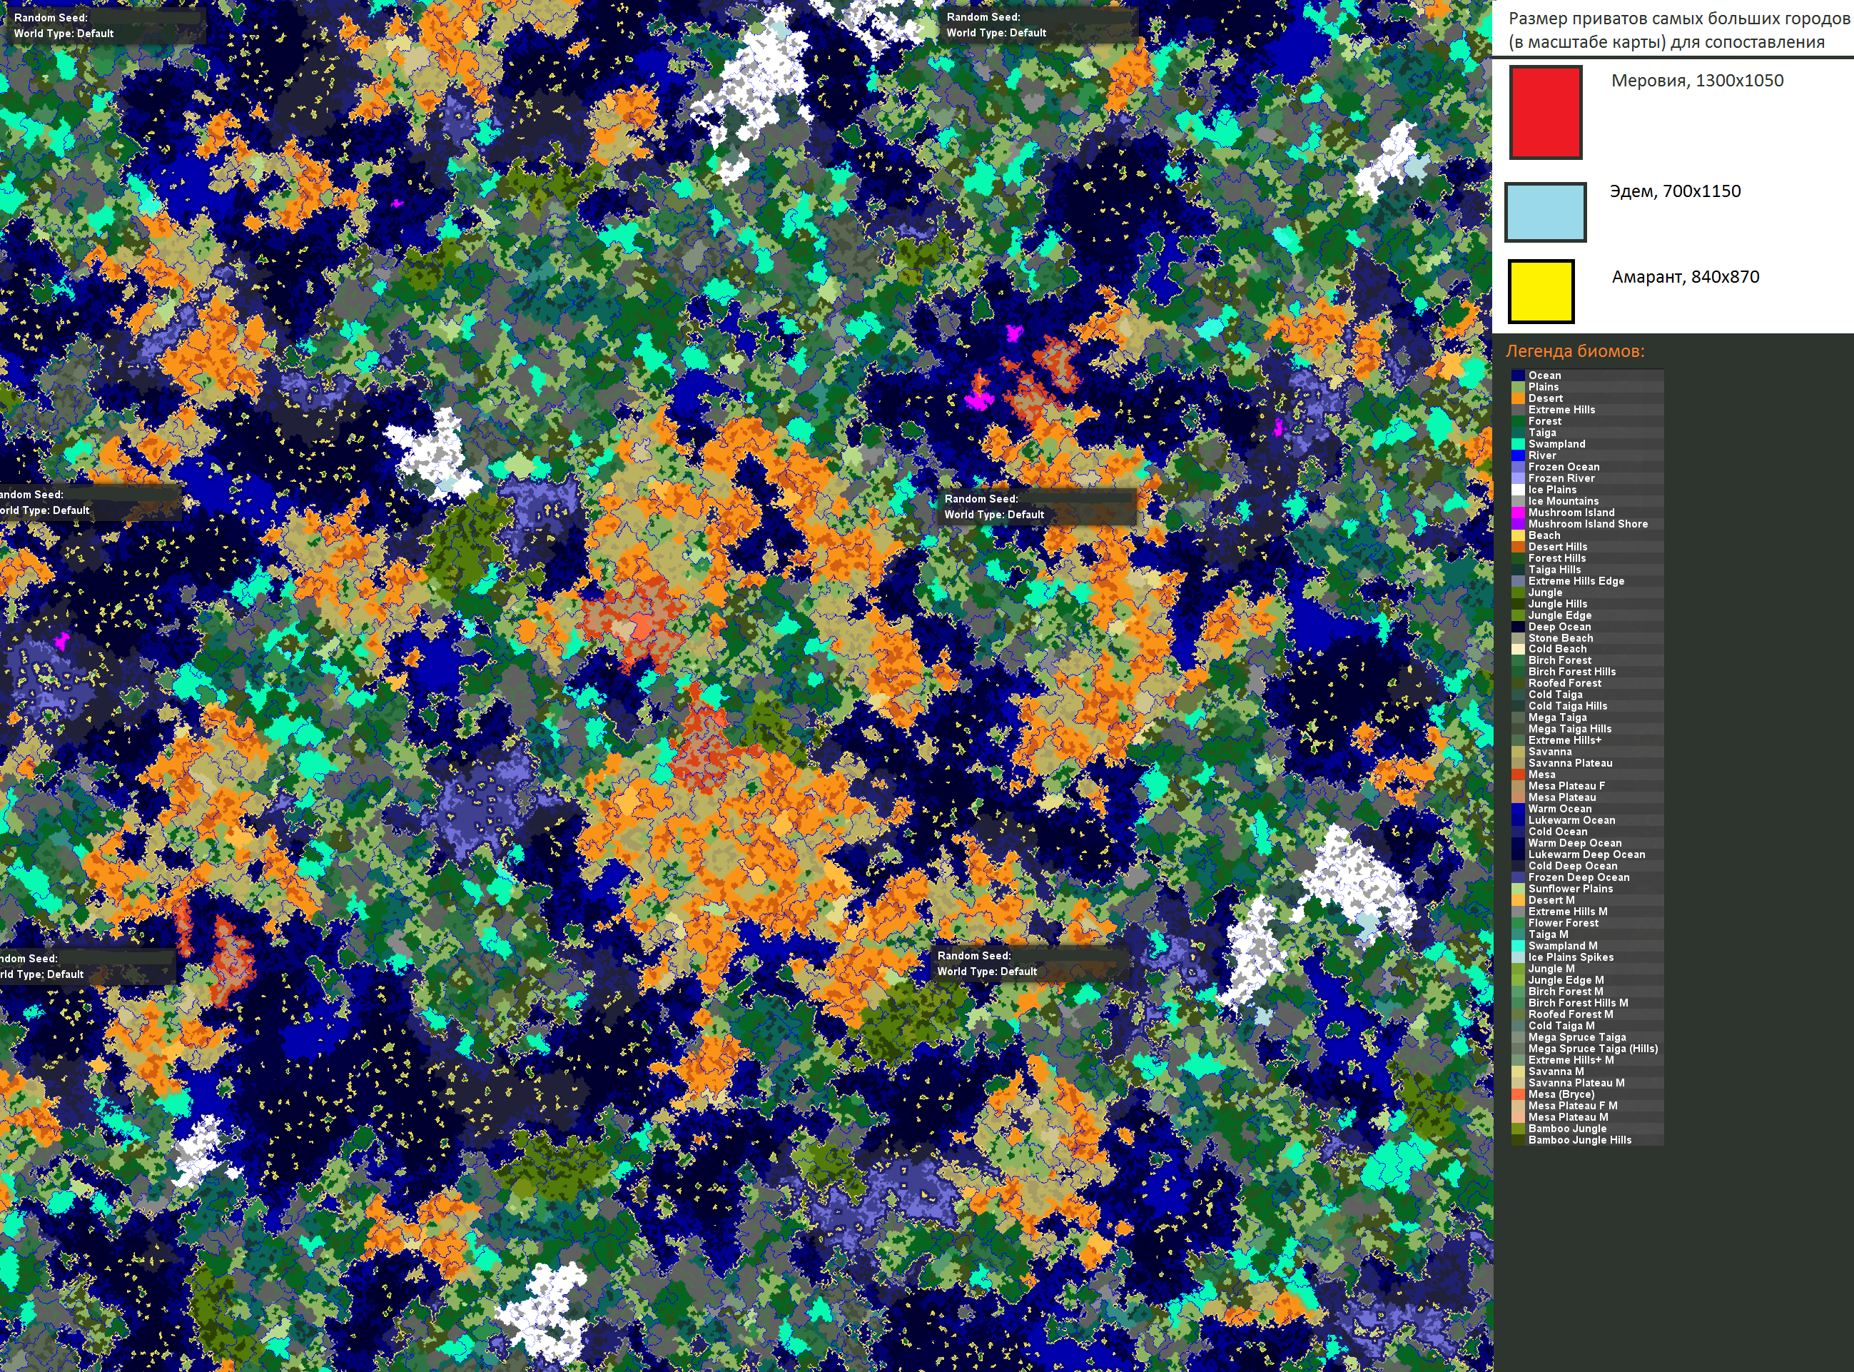
Task: Select the Sunflower Plains legend entry
Action: [x=1570, y=889]
